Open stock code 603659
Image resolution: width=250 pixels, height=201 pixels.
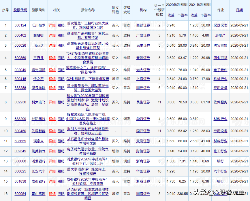[x=20, y=141]
